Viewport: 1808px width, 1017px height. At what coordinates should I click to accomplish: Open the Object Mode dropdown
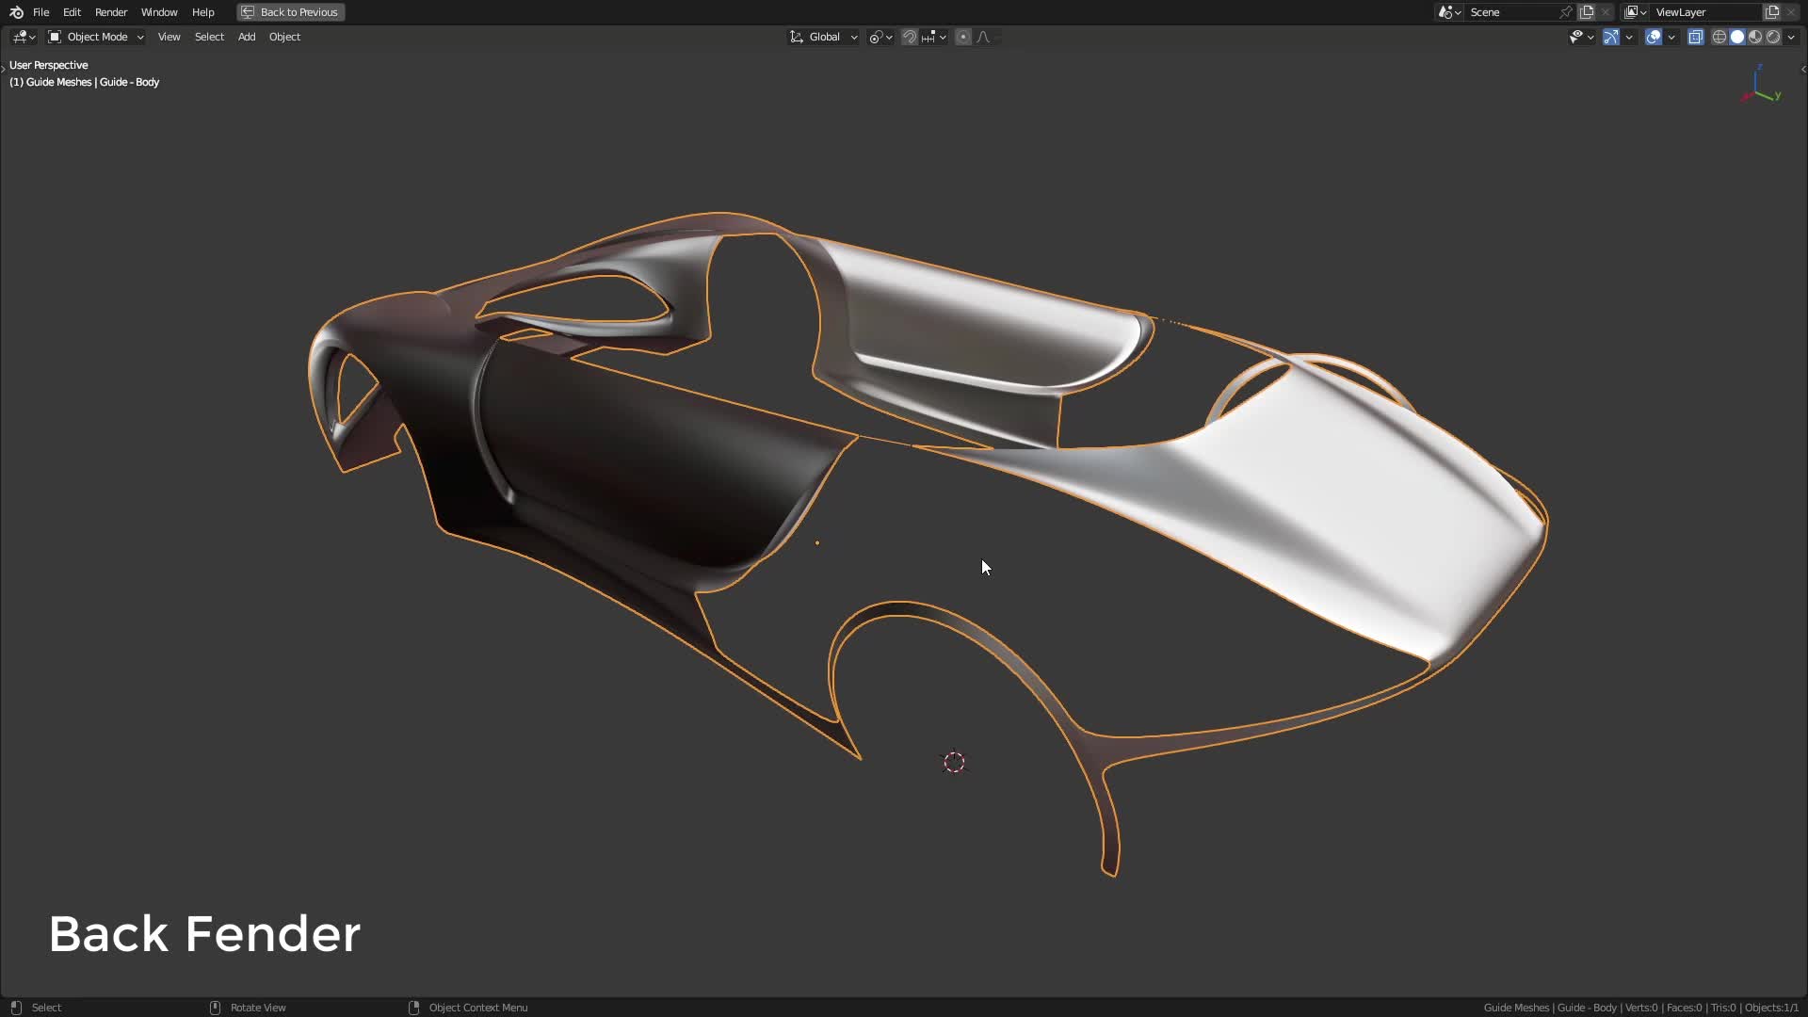(x=95, y=37)
